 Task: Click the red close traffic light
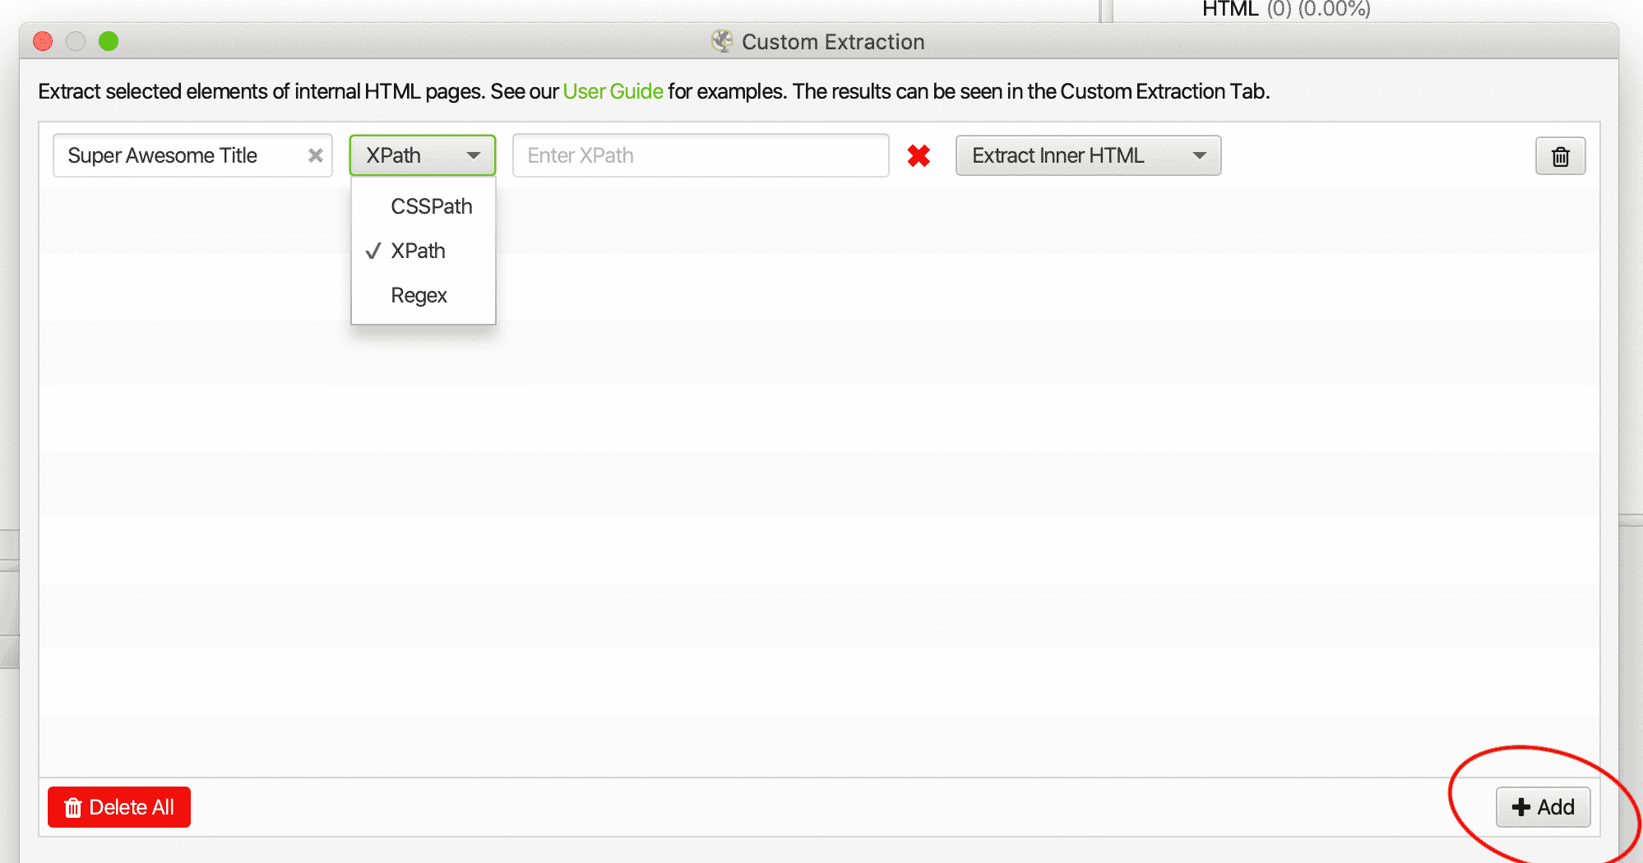coord(42,41)
